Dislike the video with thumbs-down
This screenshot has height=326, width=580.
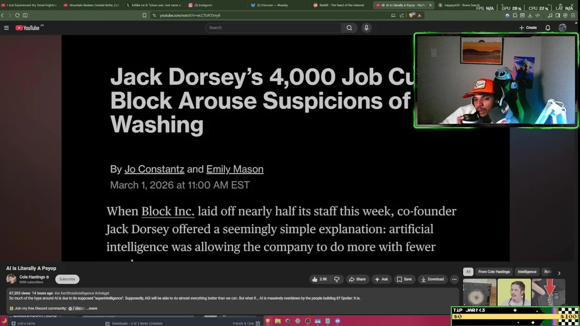[337, 279]
